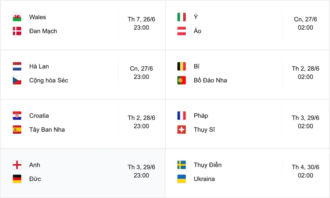330x198 pixels.
Task: Open match time Th 4, 30/6 02:00
Action: (305, 171)
